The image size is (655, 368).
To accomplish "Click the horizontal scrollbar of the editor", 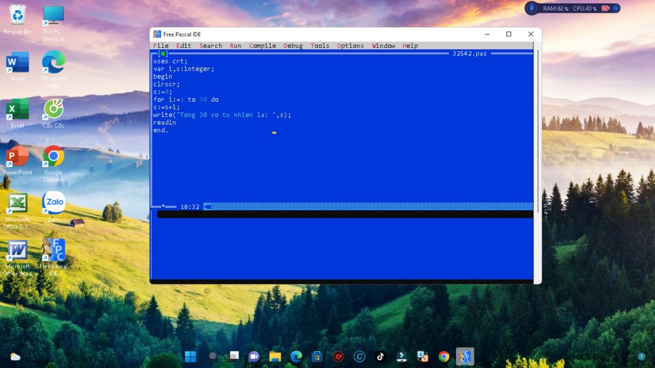I will tap(368, 206).
